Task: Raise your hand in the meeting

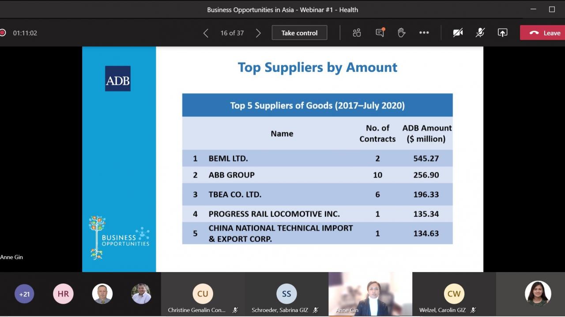Action: click(401, 33)
